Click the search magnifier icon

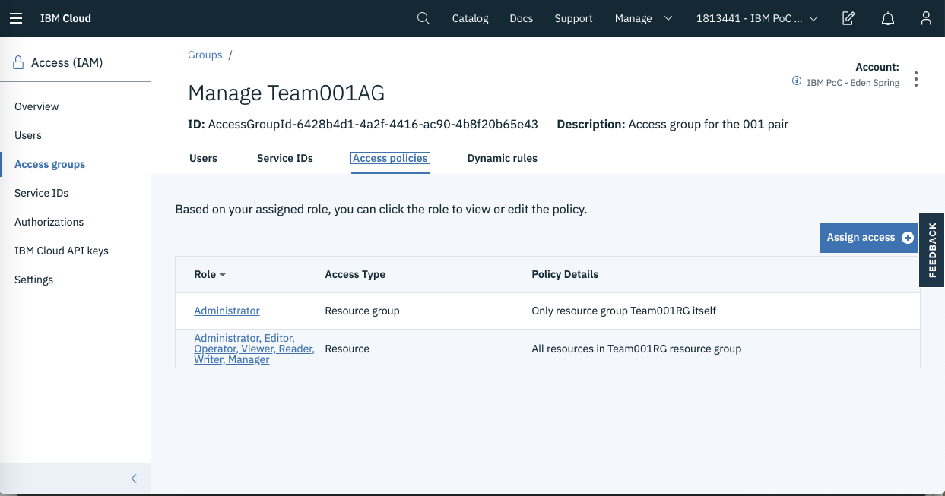point(423,18)
